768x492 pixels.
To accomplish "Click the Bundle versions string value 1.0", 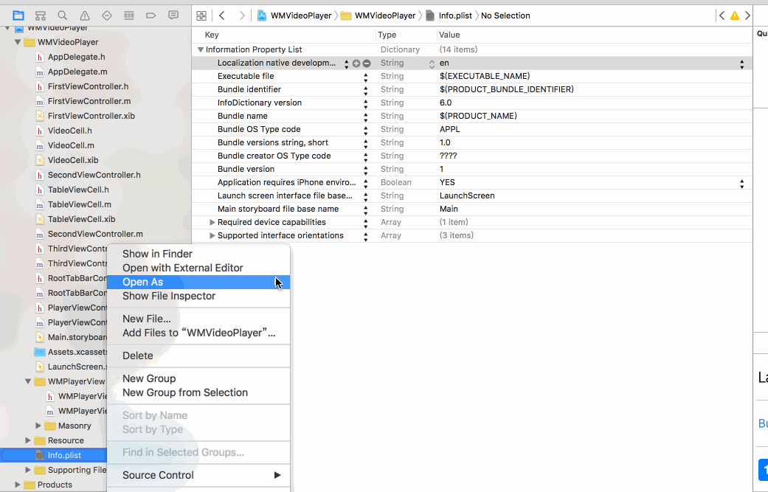I will [445, 142].
